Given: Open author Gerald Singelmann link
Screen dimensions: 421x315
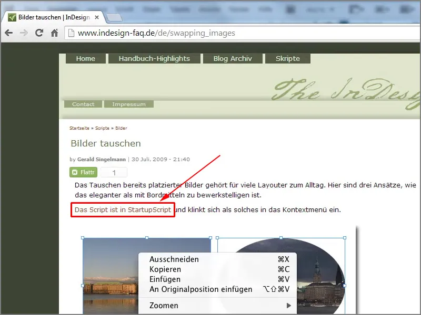Looking at the screenshot, I should tap(102, 160).
